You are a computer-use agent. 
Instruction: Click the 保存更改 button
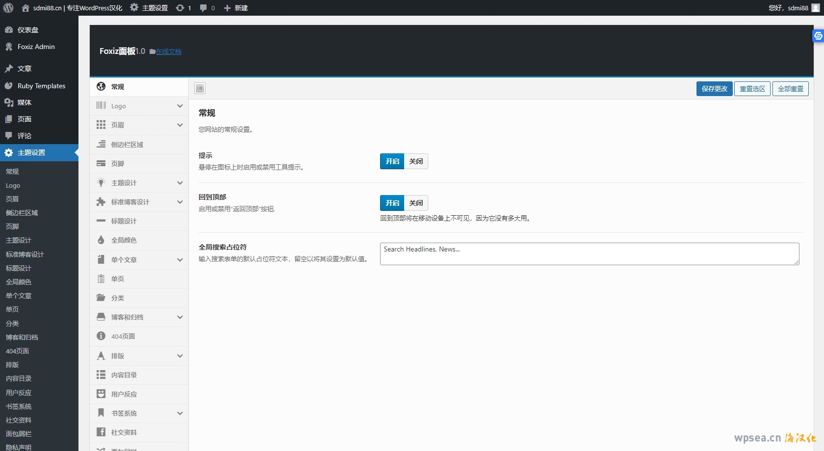(715, 89)
